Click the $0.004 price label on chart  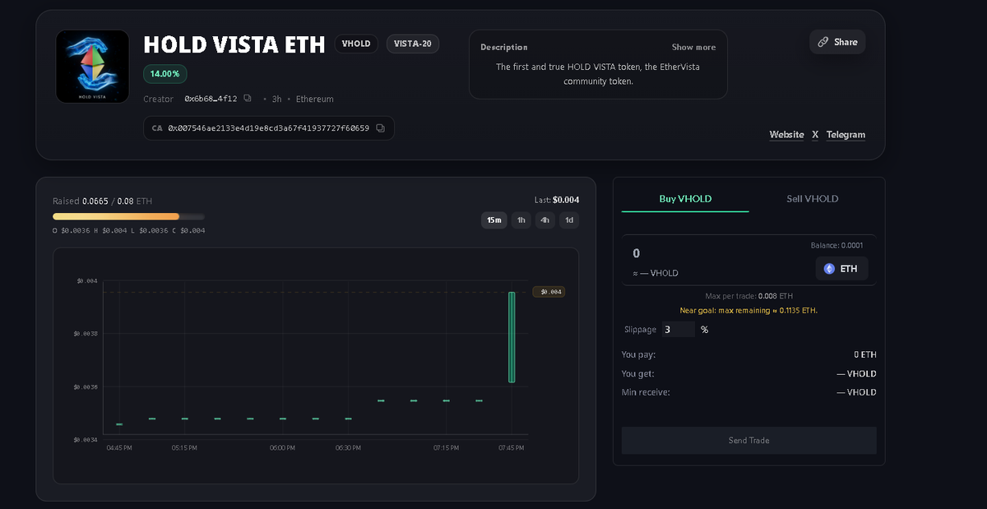tap(549, 292)
